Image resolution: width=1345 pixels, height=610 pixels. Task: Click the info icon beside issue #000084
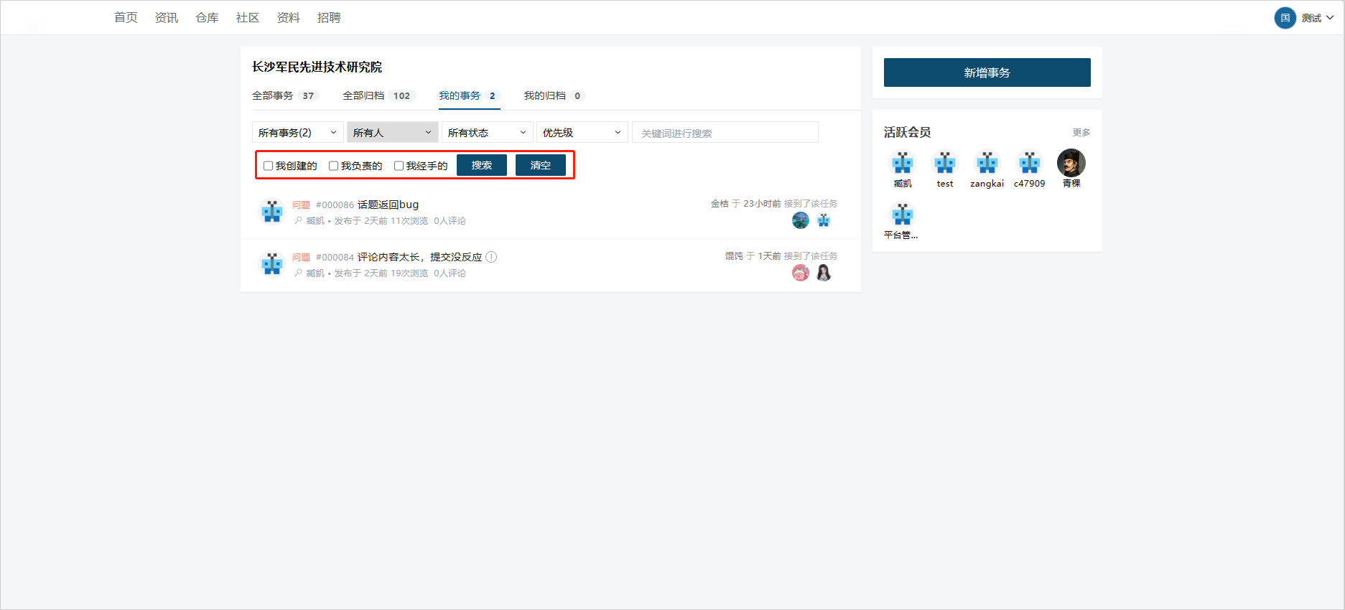[491, 257]
